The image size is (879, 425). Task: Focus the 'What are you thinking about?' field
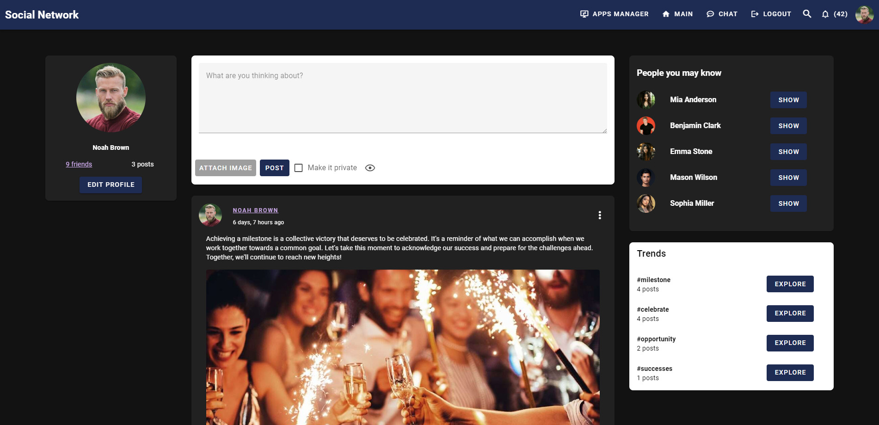[x=403, y=98]
